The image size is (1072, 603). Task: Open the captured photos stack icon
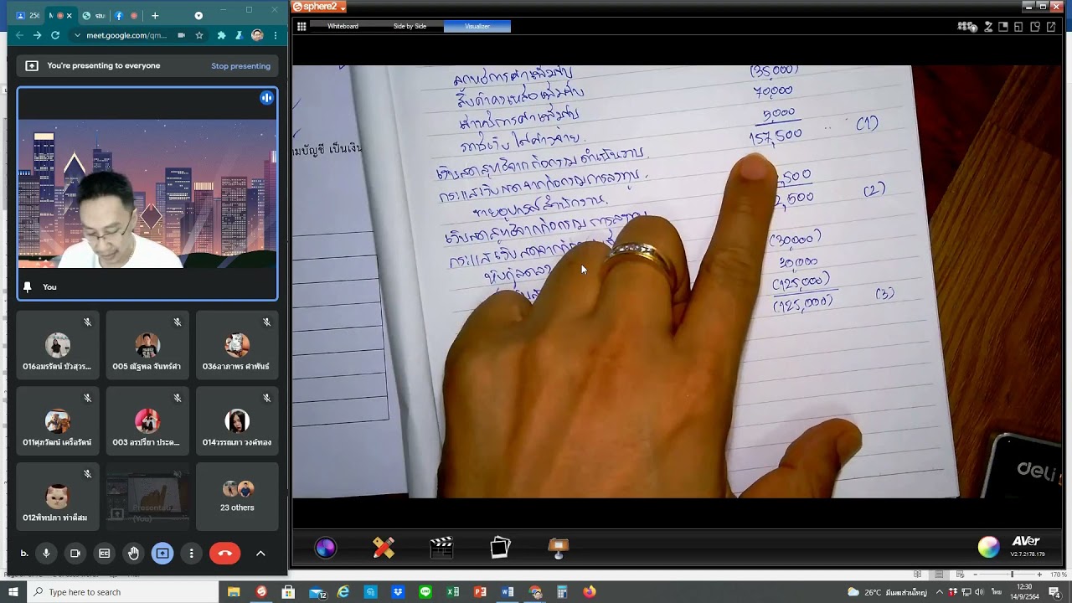click(x=500, y=548)
